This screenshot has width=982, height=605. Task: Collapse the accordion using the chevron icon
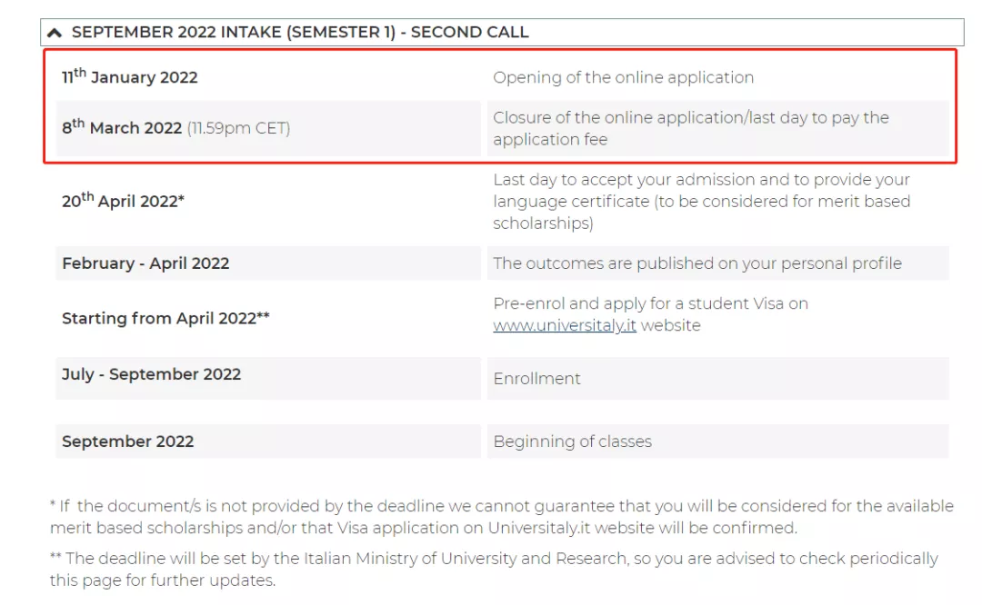(x=55, y=33)
